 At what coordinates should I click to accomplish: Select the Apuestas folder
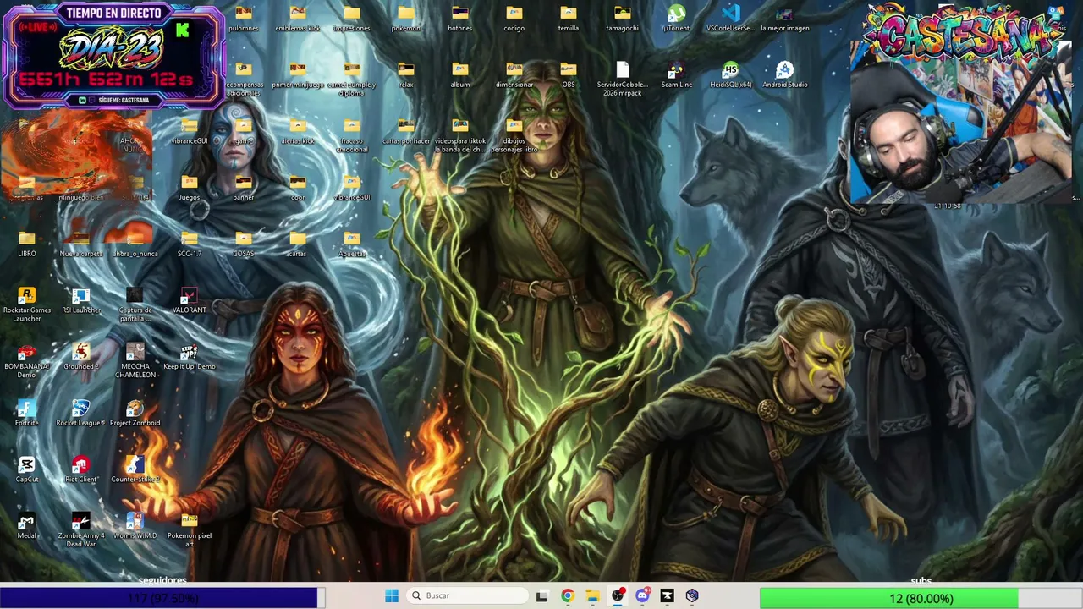click(352, 244)
